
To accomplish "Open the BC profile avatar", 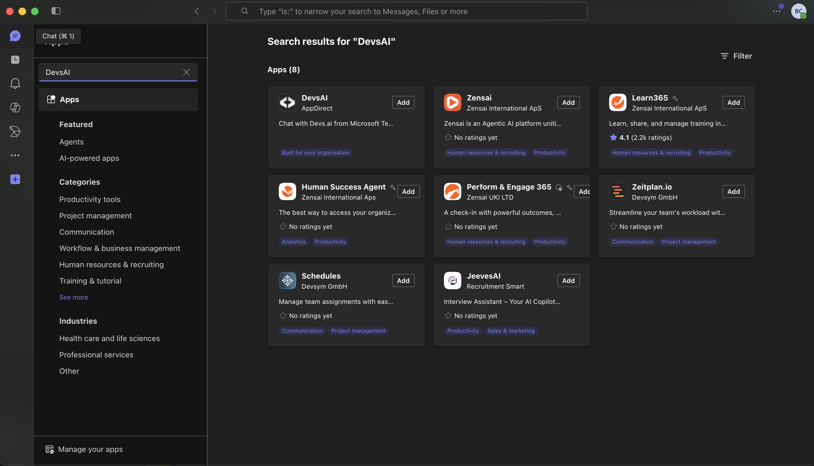I will [799, 11].
